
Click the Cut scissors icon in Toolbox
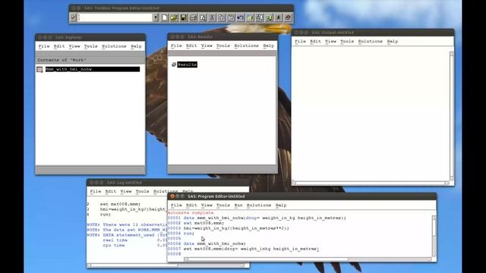coord(212,17)
